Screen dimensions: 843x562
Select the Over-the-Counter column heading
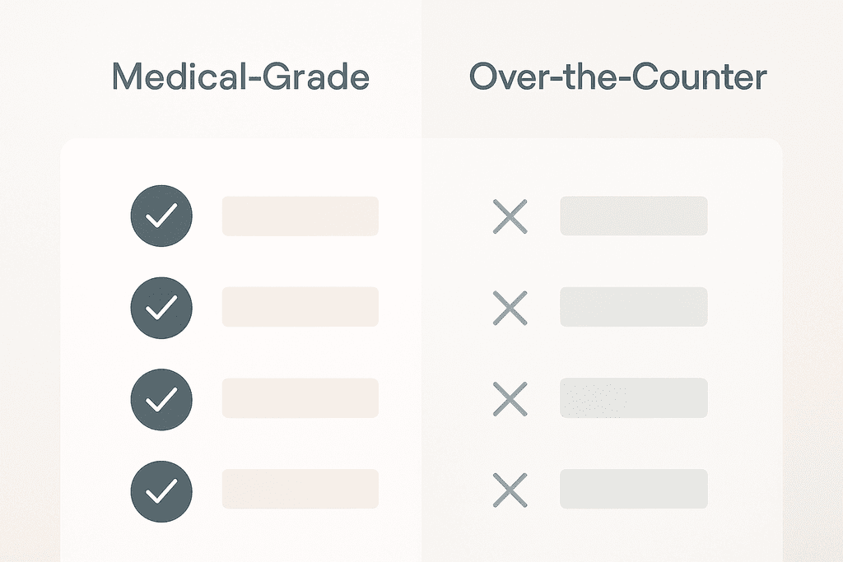click(x=617, y=77)
